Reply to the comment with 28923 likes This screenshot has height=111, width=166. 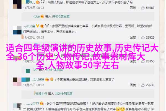133,37
